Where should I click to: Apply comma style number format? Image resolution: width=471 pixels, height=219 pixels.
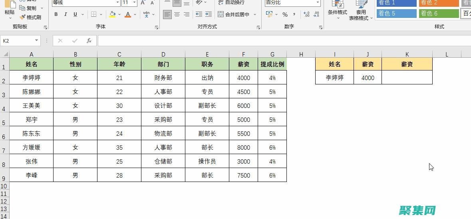(294, 14)
